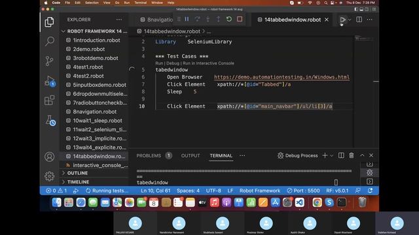The image size is (419, 235).
Task: Close the 14tabbedwindow.robot tab
Action: coord(327,20)
